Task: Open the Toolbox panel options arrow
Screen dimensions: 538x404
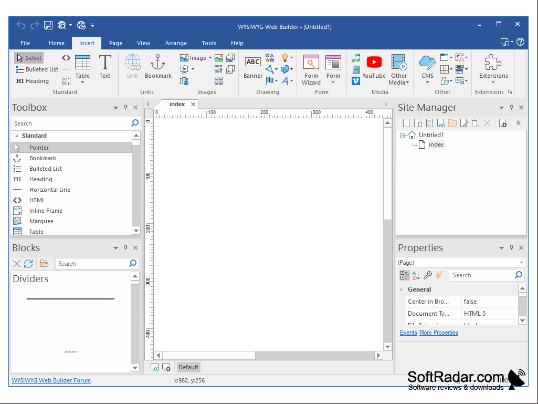Action: pos(115,108)
